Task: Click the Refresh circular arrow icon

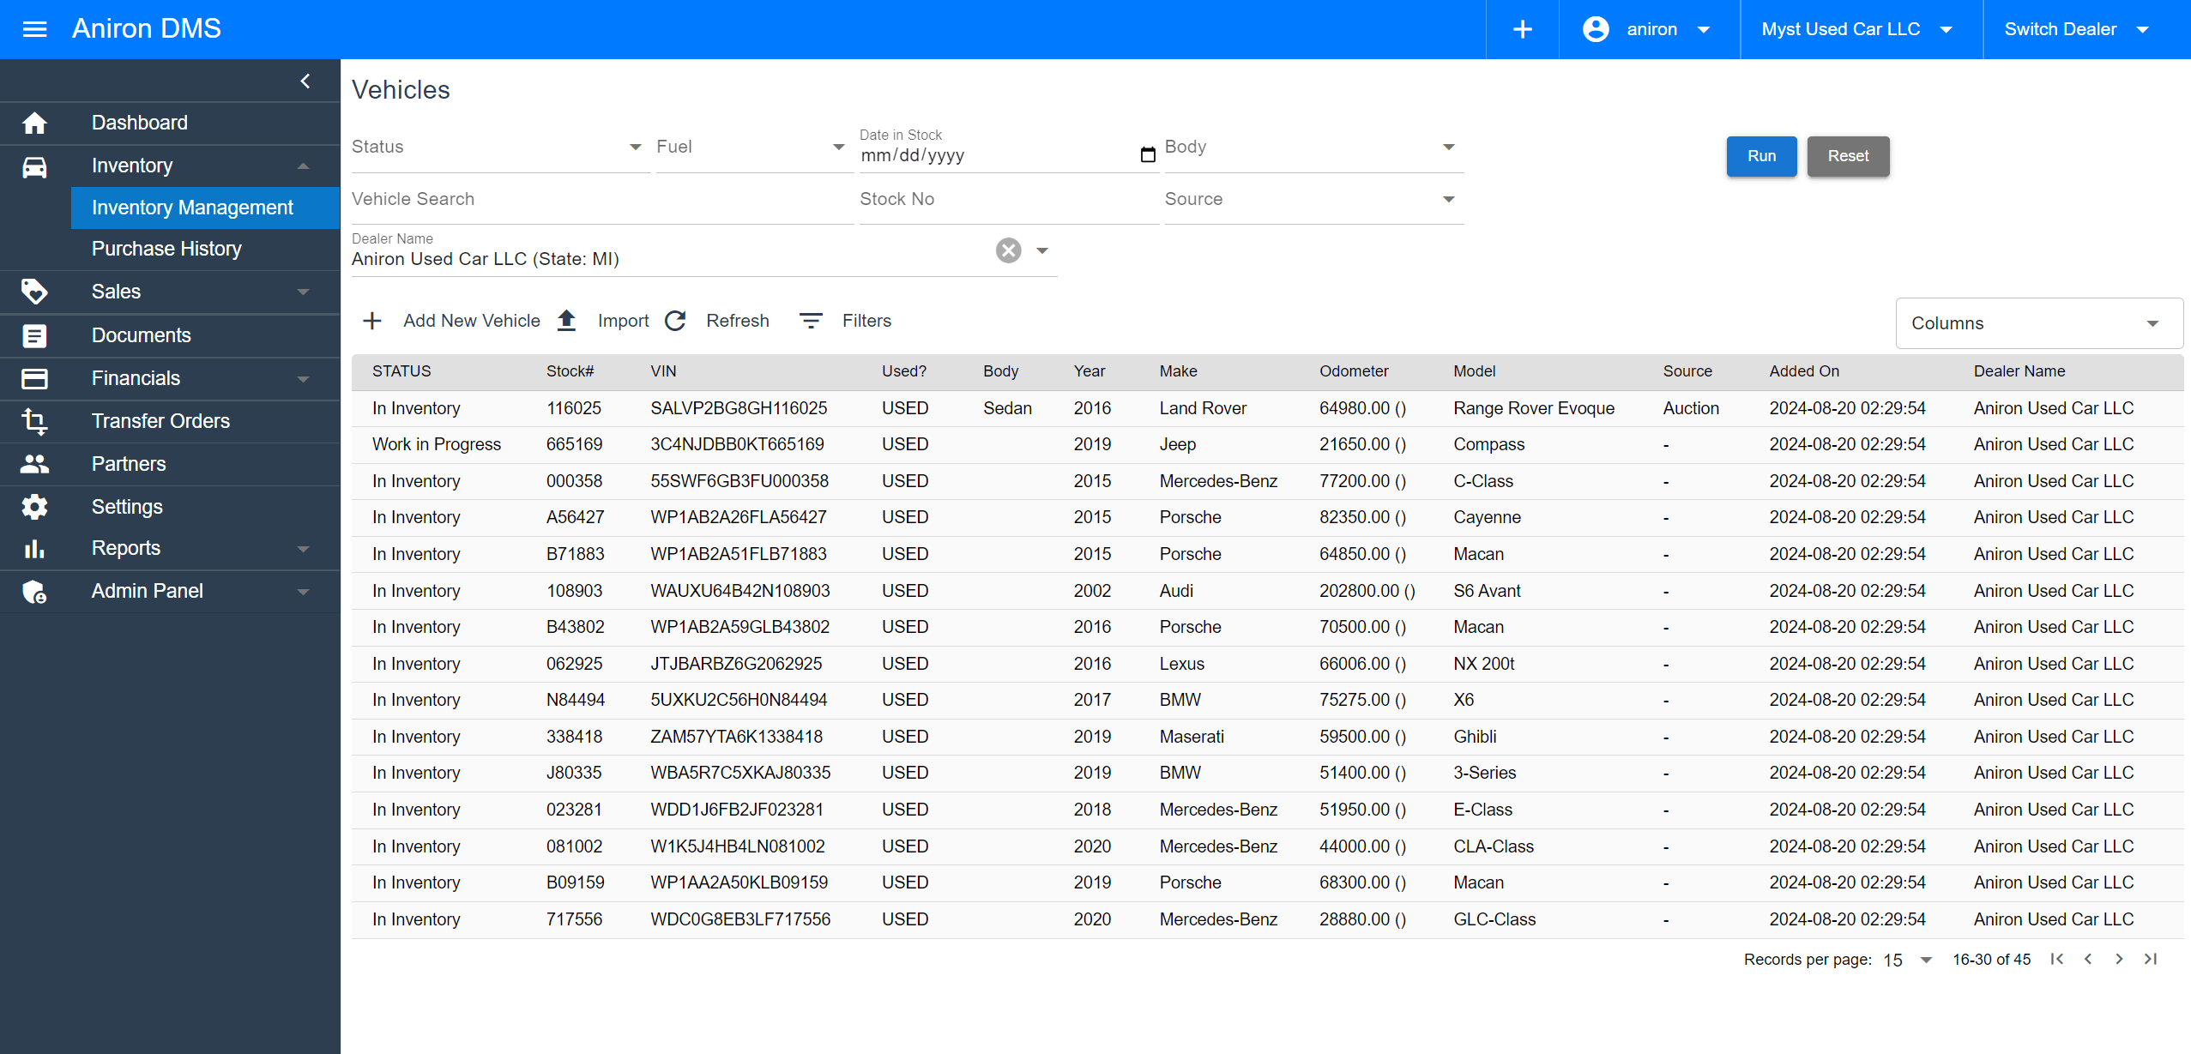Action: 676,321
